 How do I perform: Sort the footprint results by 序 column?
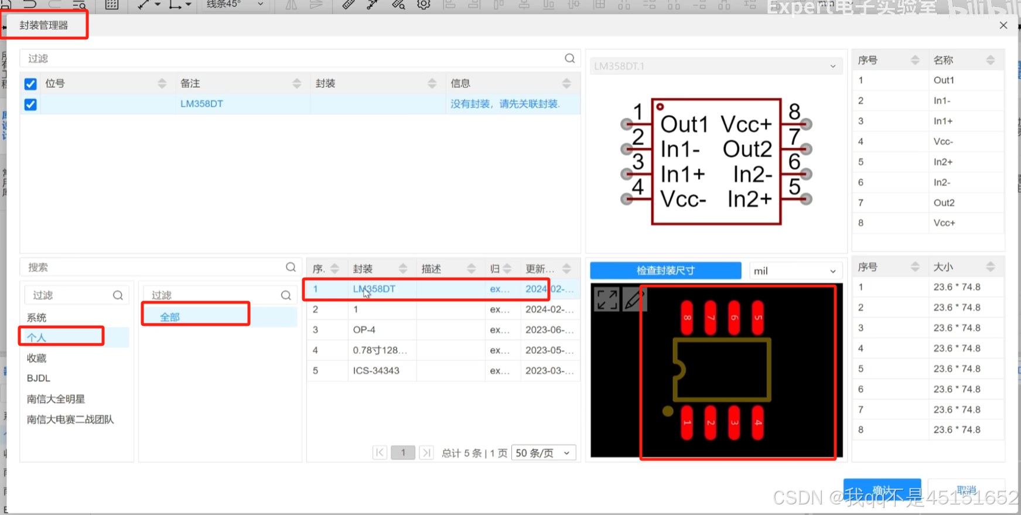tap(334, 268)
